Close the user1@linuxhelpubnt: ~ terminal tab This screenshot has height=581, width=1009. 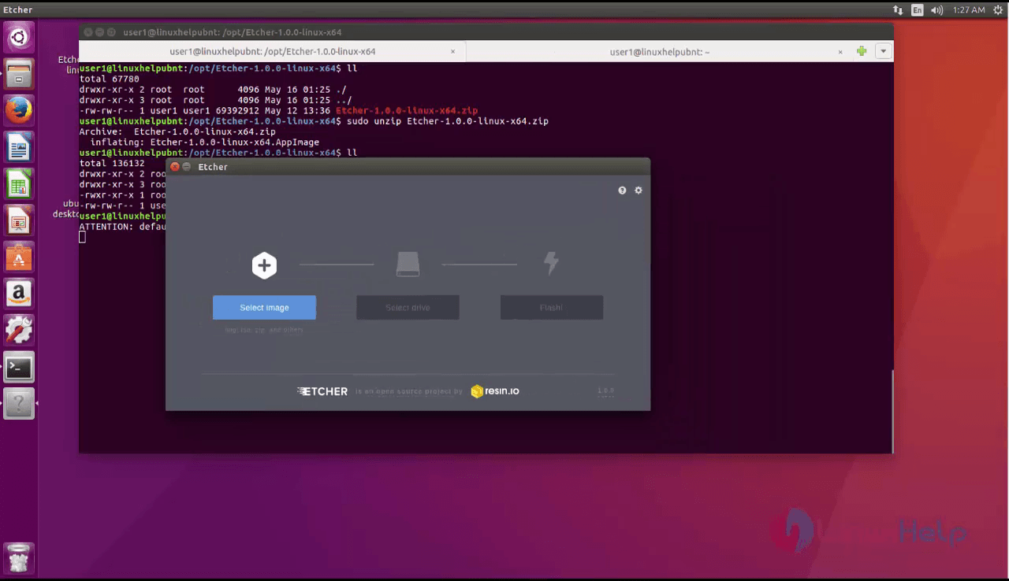tap(840, 52)
